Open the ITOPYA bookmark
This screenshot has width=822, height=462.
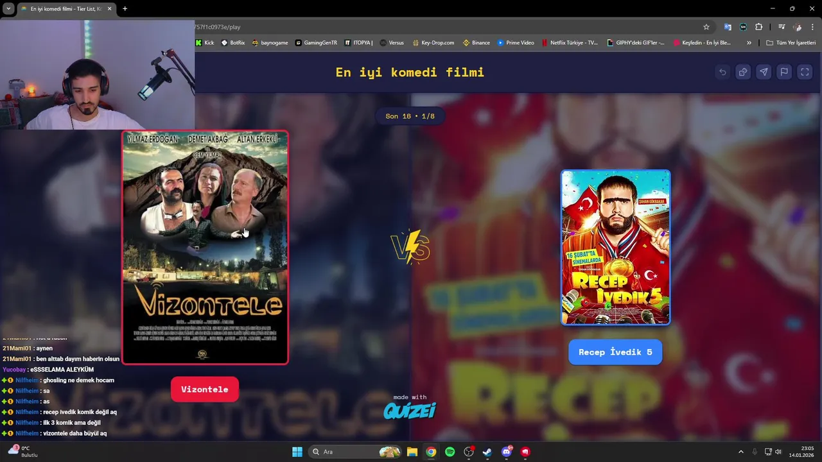point(358,43)
